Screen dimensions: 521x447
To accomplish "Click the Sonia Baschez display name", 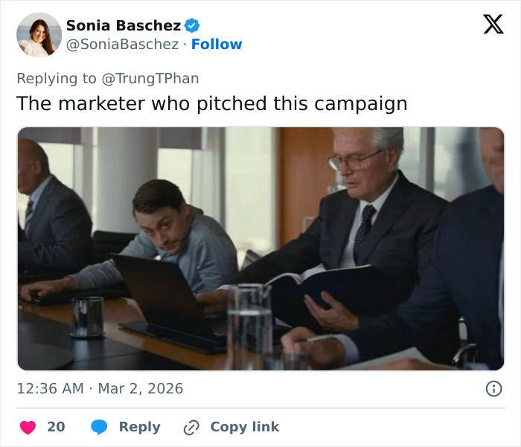I will pos(123,25).
